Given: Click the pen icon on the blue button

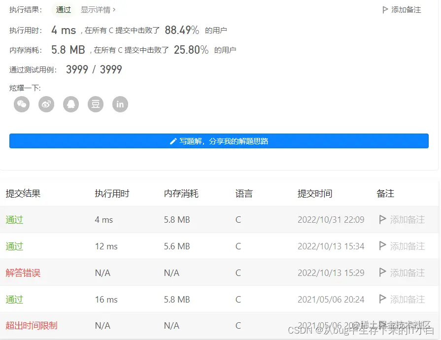Looking at the screenshot, I should click(x=172, y=141).
